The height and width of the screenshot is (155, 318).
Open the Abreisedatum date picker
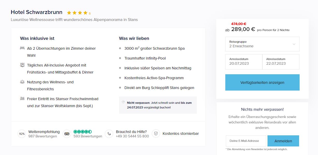[x=281, y=62]
